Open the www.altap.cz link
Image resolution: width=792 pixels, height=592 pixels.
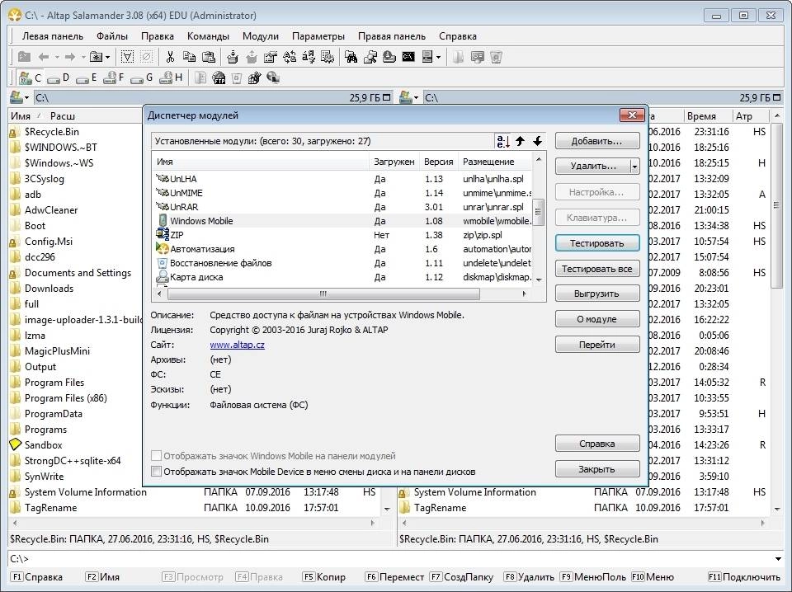coord(237,345)
